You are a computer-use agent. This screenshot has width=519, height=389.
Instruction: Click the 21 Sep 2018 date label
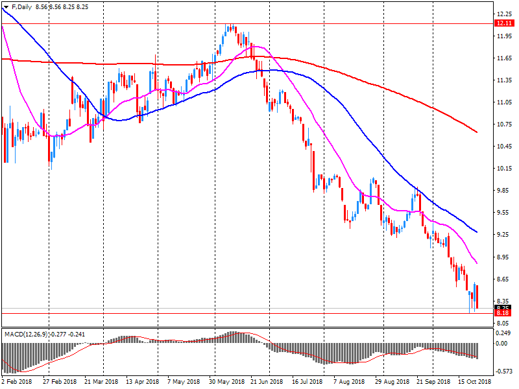click(x=433, y=382)
